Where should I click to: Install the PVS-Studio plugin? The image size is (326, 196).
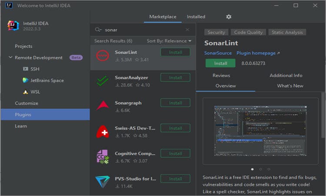(175, 179)
